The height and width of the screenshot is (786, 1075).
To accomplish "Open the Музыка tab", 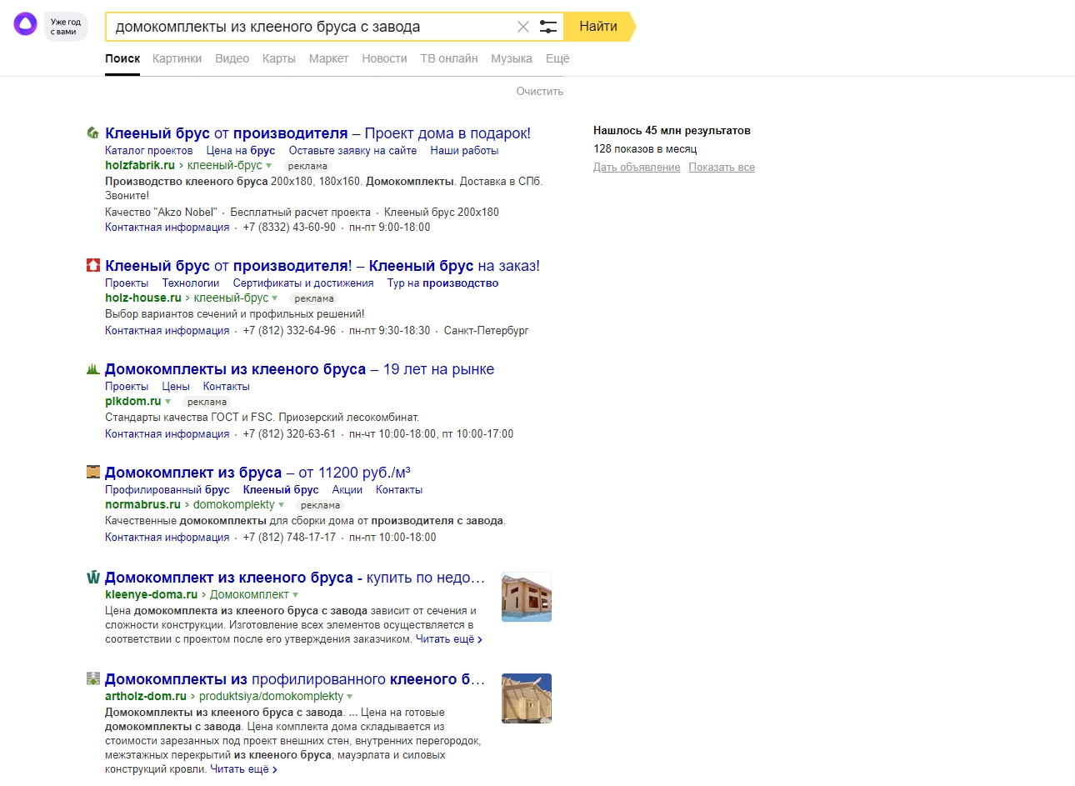I will click(511, 58).
